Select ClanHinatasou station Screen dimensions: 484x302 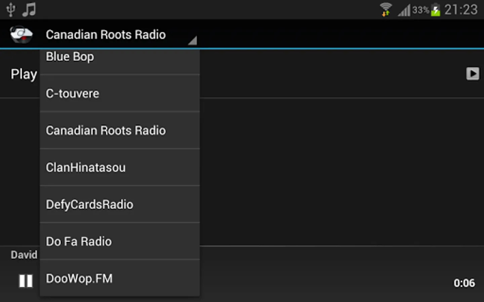(120, 167)
